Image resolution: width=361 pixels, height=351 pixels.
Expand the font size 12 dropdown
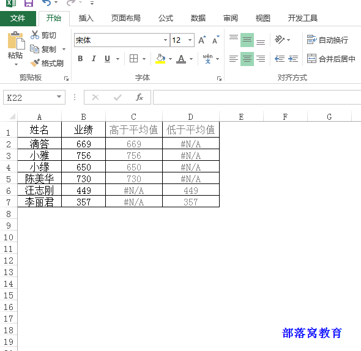(x=190, y=40)
